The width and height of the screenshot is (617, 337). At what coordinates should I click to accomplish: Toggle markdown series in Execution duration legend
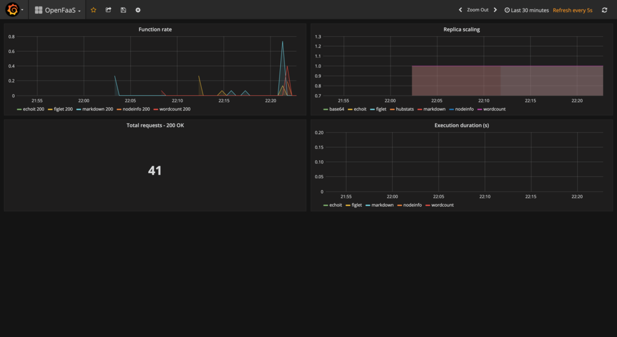380,205
